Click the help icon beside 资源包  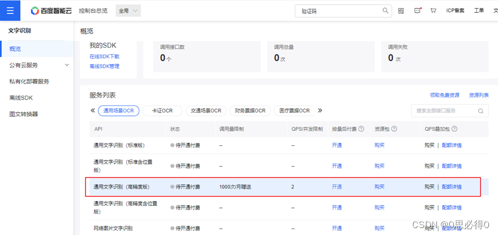click(x=394, y=129)
